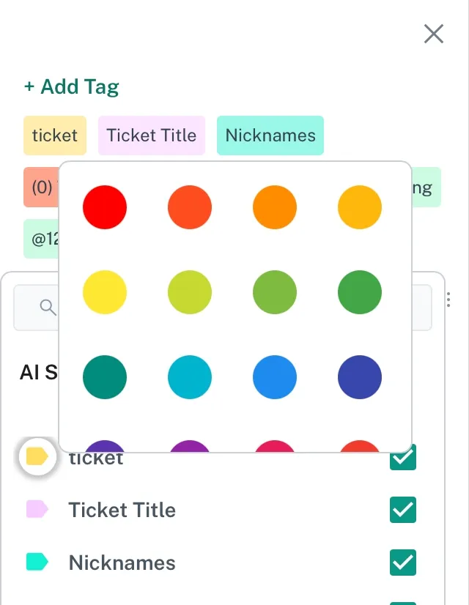The image size is (469, 605).
Task: Pick the orange color swatch
Action: click(x=275, y=207)
